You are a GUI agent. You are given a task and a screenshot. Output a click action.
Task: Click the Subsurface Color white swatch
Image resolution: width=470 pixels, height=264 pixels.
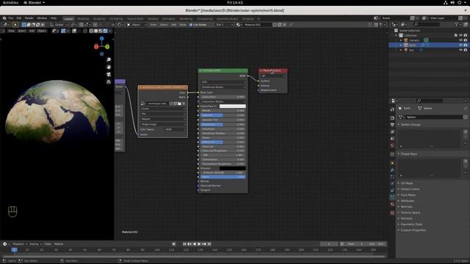pos(233,106)
